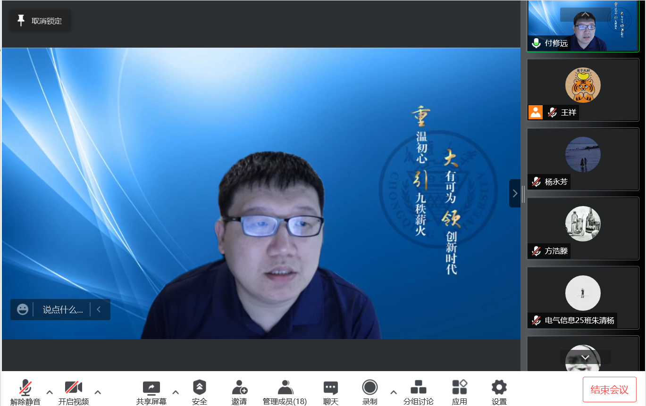The width and height of the screenshot is (646, 406).
Task: Toggle 解除静音 microphone button
Action: (25, 388)
